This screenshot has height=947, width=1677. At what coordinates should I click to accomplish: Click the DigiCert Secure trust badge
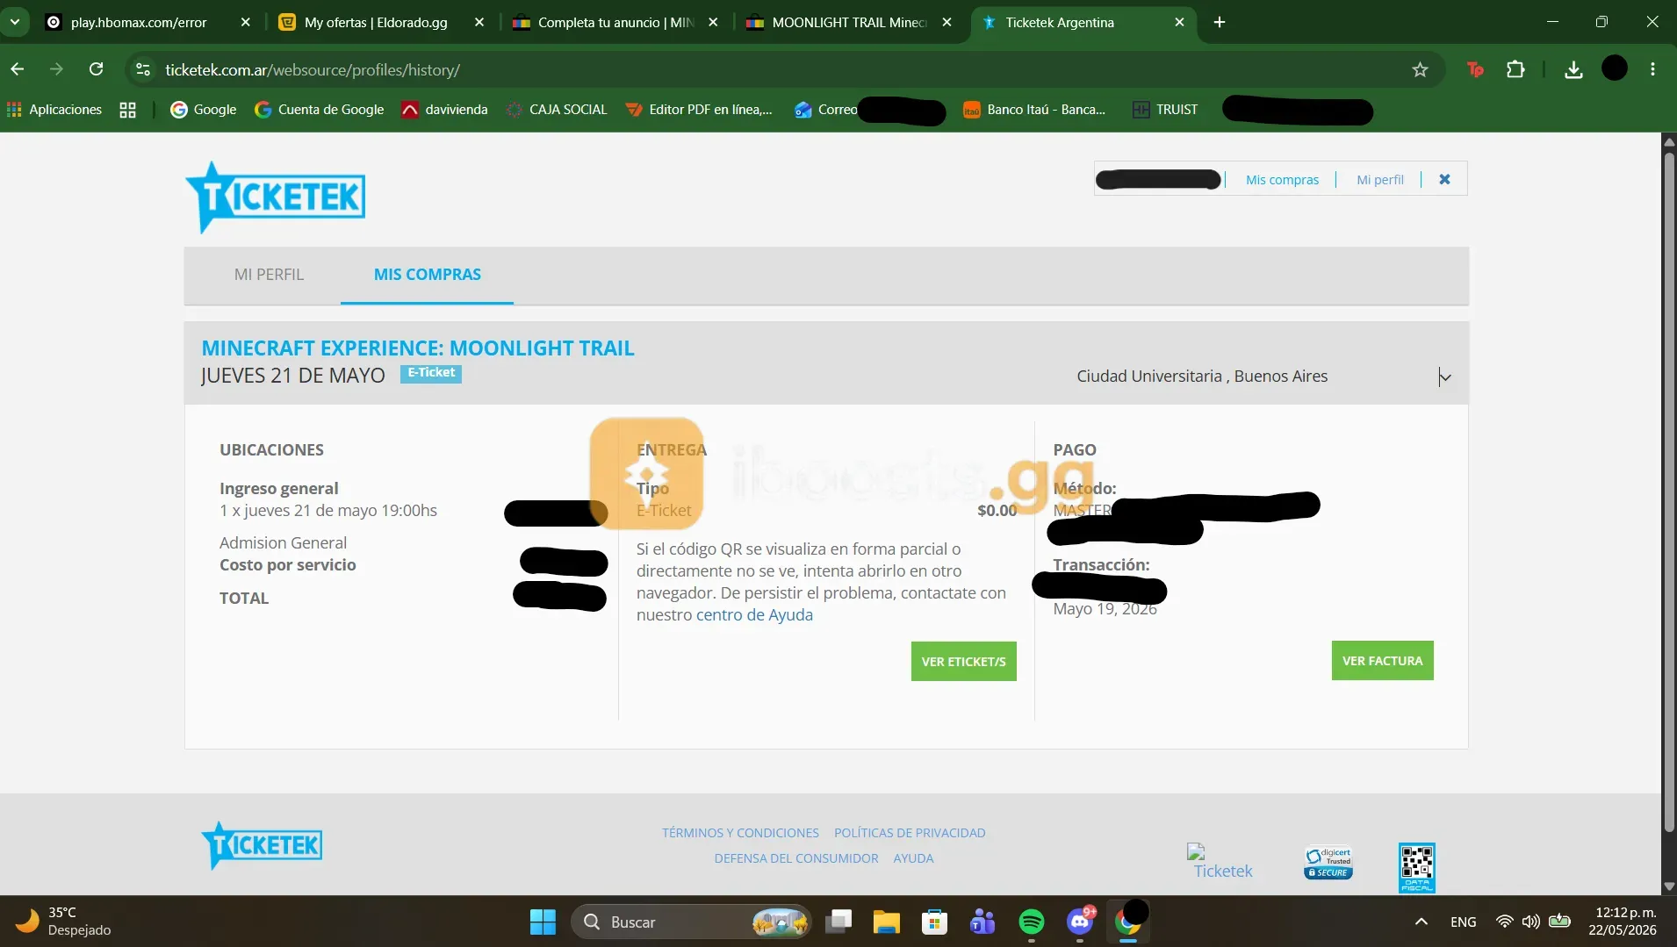coord(1328,863)
